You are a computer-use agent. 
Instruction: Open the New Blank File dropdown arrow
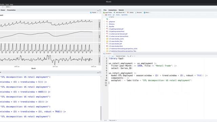click(x=125, y=13)
